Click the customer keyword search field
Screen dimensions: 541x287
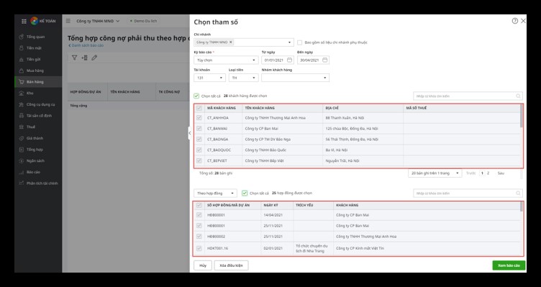[x=468, y=96]
